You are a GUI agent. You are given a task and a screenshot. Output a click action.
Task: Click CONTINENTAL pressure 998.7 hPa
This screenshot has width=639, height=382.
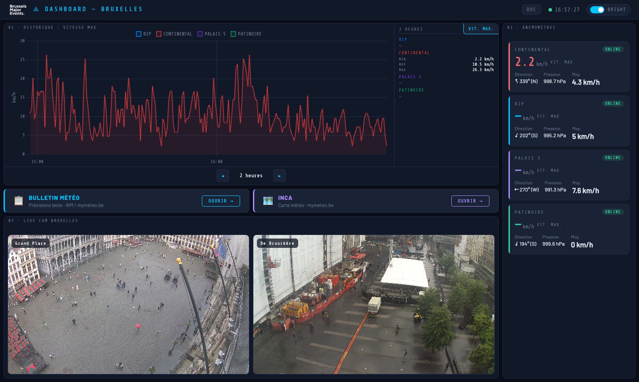coord(555,81)
